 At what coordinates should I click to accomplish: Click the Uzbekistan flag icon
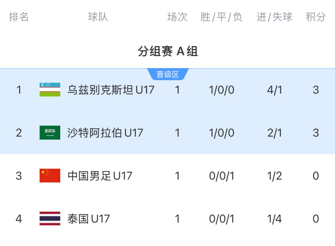(x=50, y=90)
